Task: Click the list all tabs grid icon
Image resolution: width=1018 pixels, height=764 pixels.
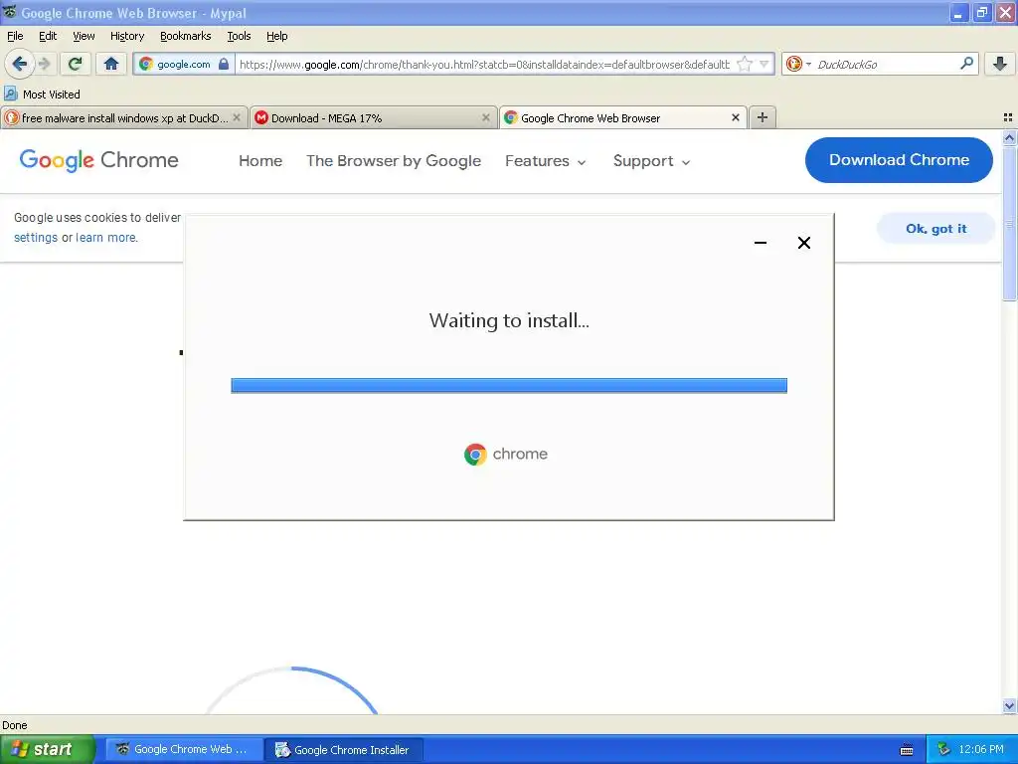Action: coord(1008,117)
